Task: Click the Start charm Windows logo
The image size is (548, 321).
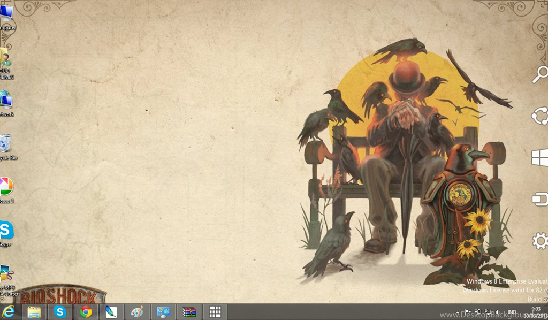Action: [x=540, y=157]
